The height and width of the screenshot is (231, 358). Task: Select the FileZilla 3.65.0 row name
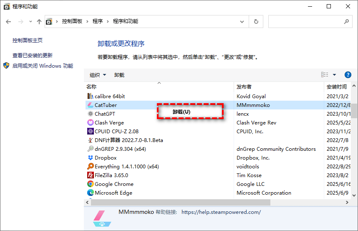[111, 175]
